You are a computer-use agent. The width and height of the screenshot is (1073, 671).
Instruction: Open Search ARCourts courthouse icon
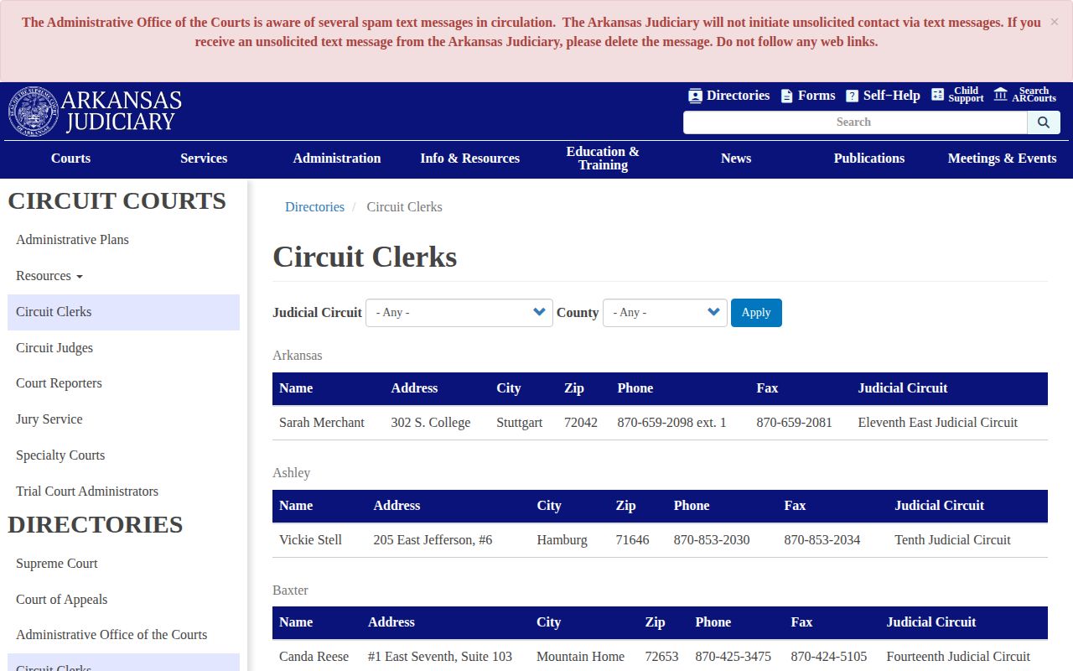[1000, 95]
